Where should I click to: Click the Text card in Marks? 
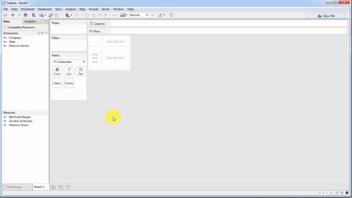pyautogui.click(x=81, y=71)
